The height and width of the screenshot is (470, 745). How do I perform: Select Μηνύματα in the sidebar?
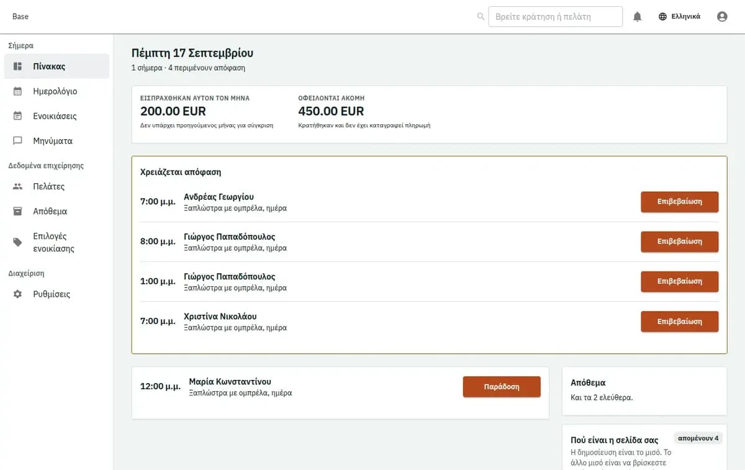pyautogui.click(x=56, y=141)
